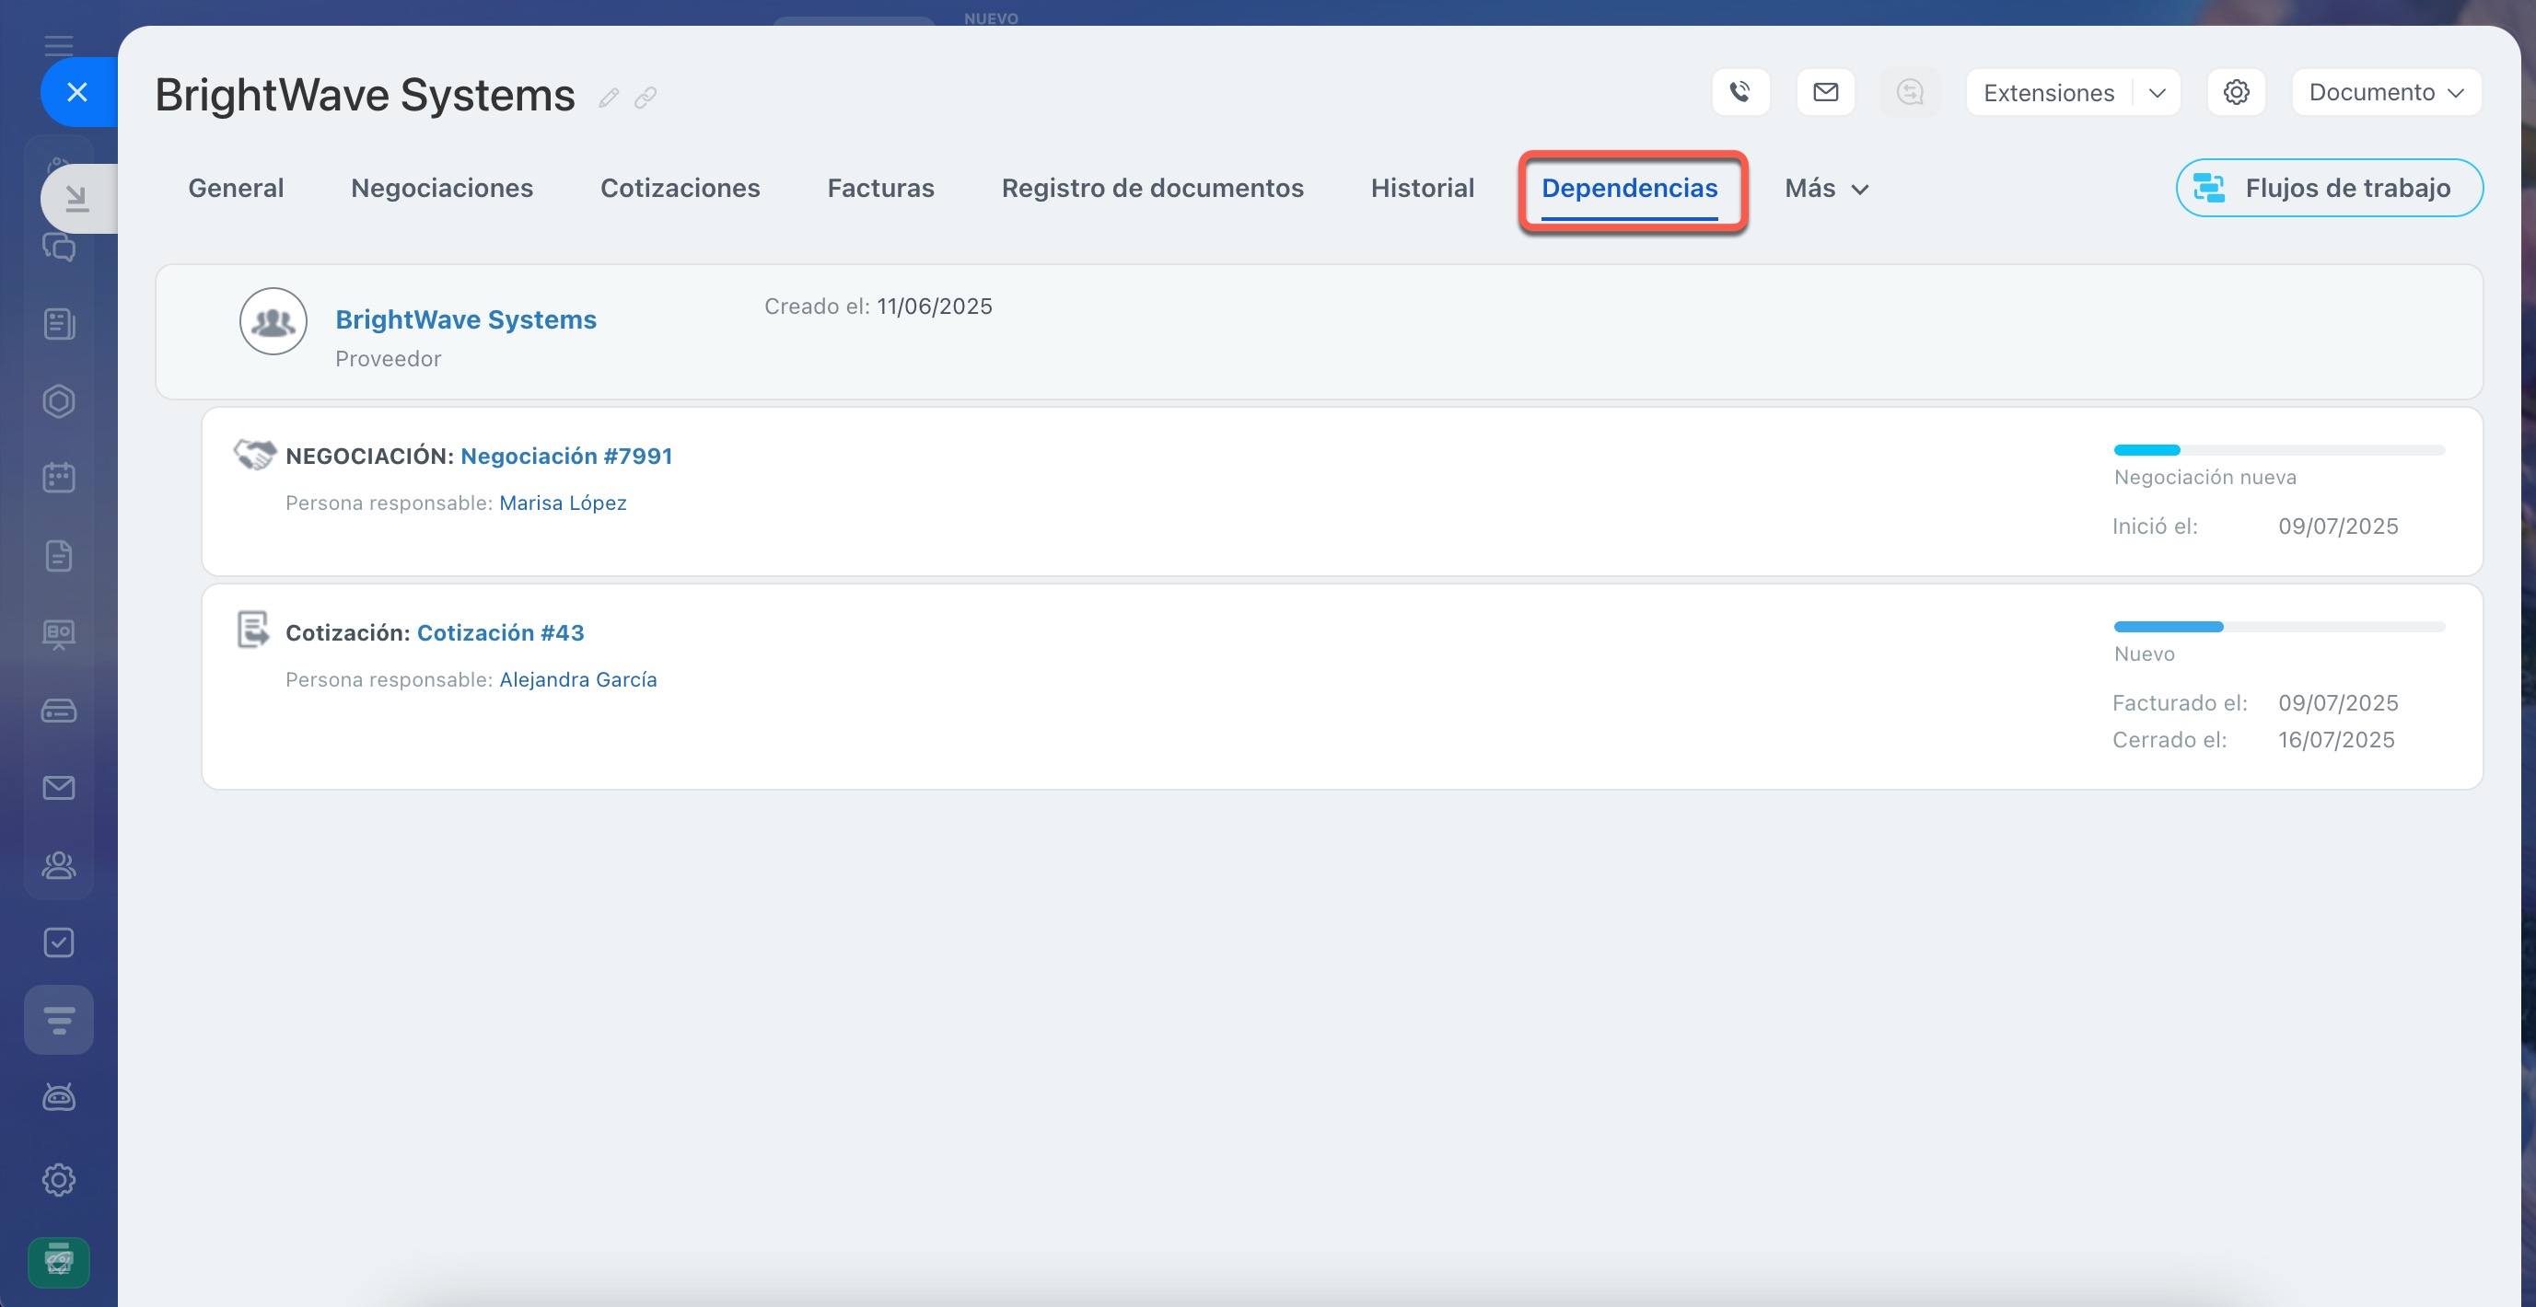Click the start date 09/07/2025 of the negotiation
This screenshot has height=1307, width=2536.
tap(2338, 526)
